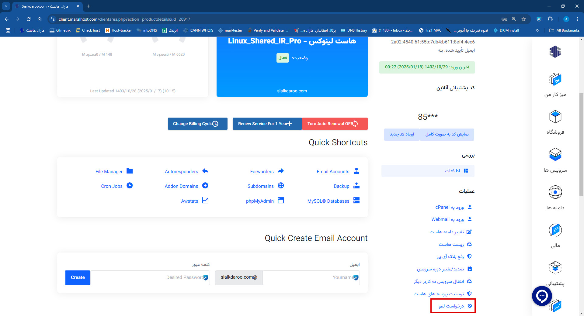Select the Information tab under Review
The height and width of the screenshot is (316, 584).
coord(428,171)
